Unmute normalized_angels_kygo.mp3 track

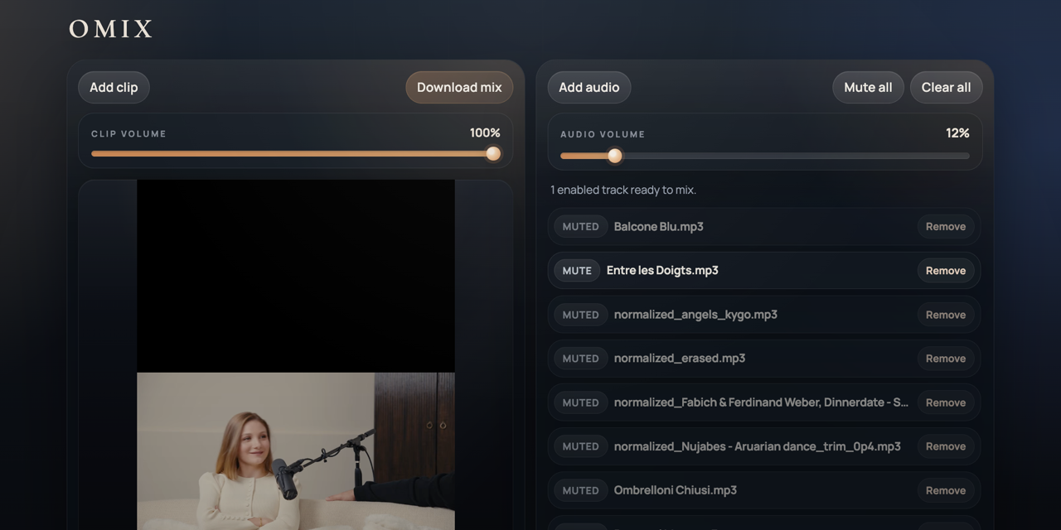tap(580, 315)
